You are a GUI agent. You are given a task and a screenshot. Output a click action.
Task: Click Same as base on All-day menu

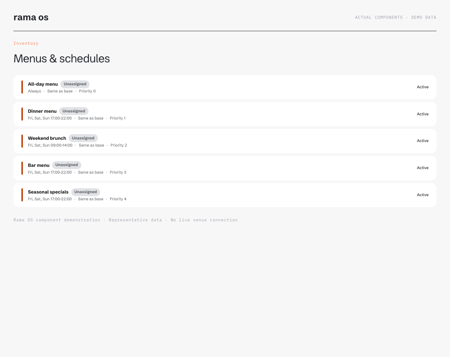click(60, 91)
